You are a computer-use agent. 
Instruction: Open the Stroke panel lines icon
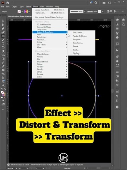pos(117,72)
